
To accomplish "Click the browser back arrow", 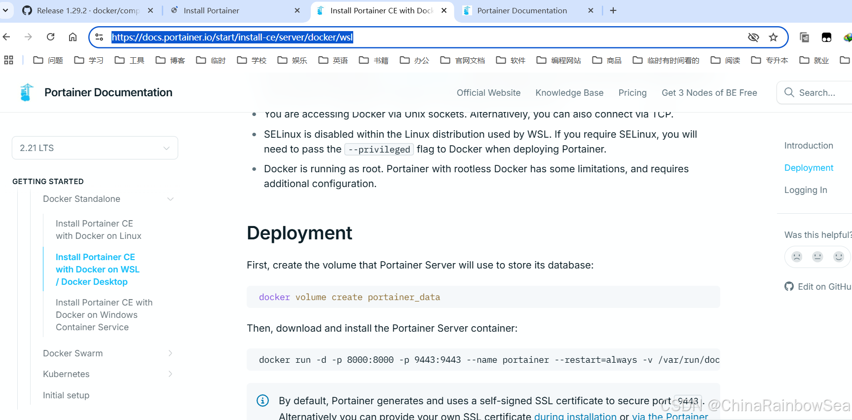I will coord(6,37).
